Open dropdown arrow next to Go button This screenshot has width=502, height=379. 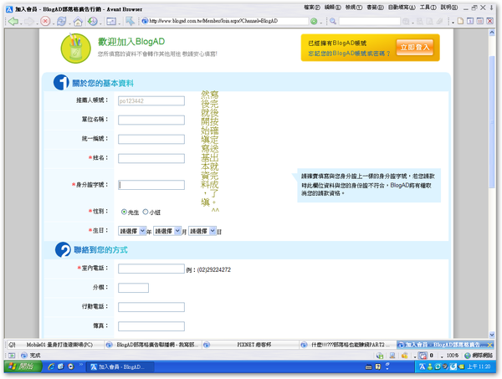pyautogui.click(x=320, y=23)
